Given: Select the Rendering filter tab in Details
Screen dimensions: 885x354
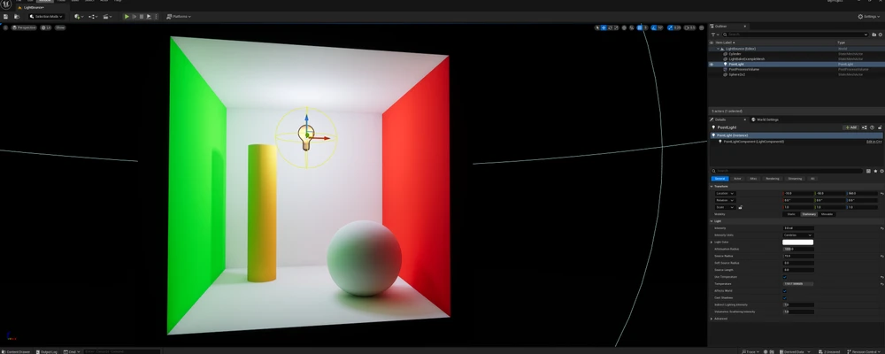Looking at the screenshot, I should (773, 178).
